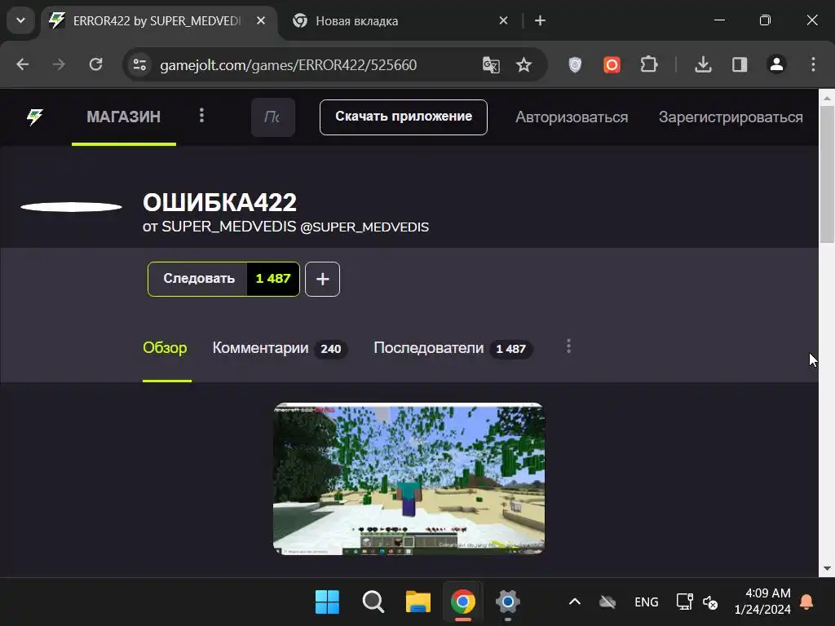Open the Chrome three-dot menu

(x=813, y=65)
